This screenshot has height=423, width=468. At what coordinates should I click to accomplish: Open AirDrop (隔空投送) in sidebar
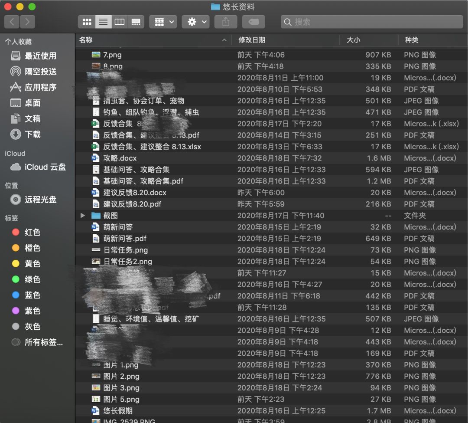[40, 72]
